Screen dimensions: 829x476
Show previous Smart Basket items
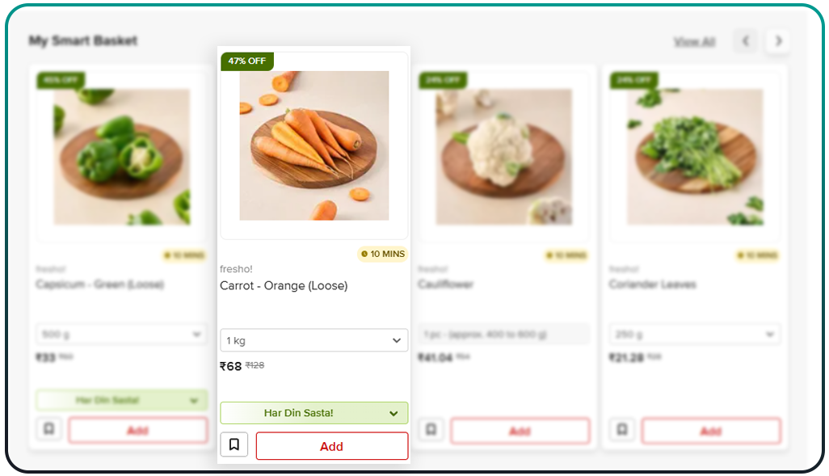pos(745,41)
